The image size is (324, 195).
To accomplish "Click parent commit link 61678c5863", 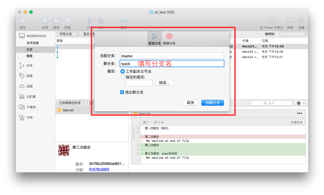I will [x=99, y=169].
